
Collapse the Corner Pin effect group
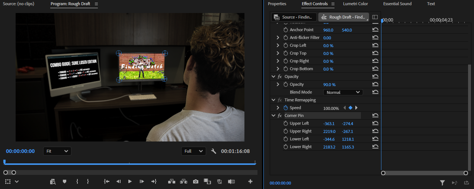pyautogui.click(x=274, y=115)
